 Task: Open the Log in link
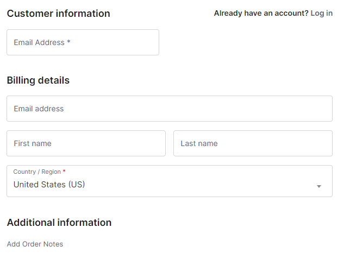[321, 13]
